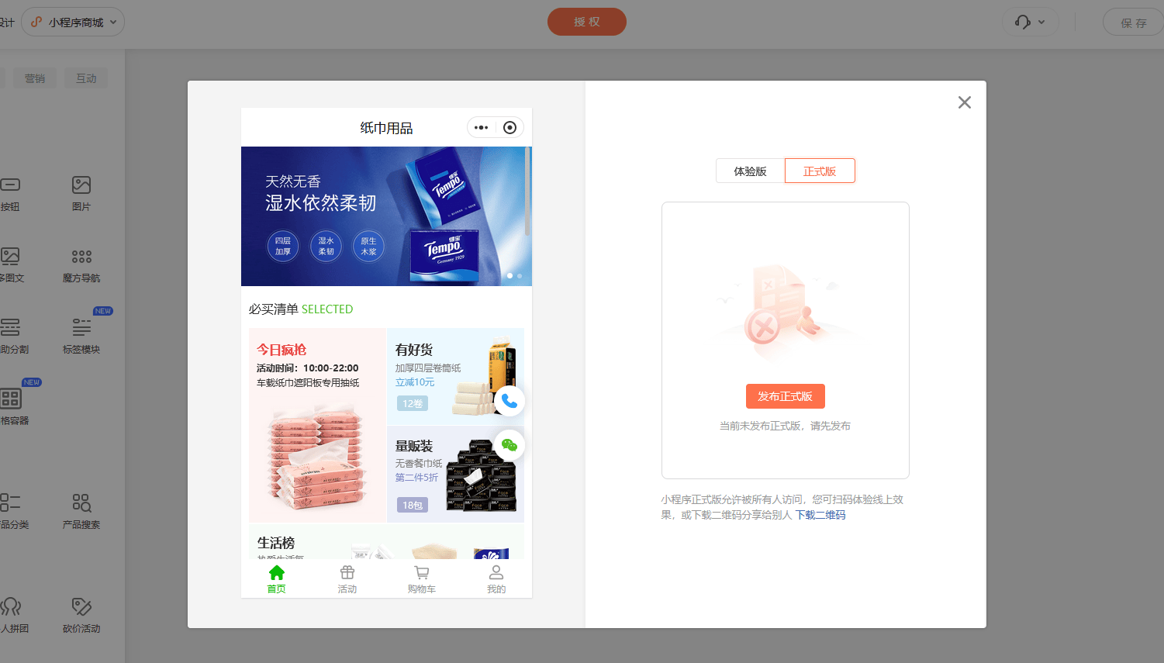This screenshot has height=663, width=1164.
Task: Click the 18包 tag label
Action: 413,505
